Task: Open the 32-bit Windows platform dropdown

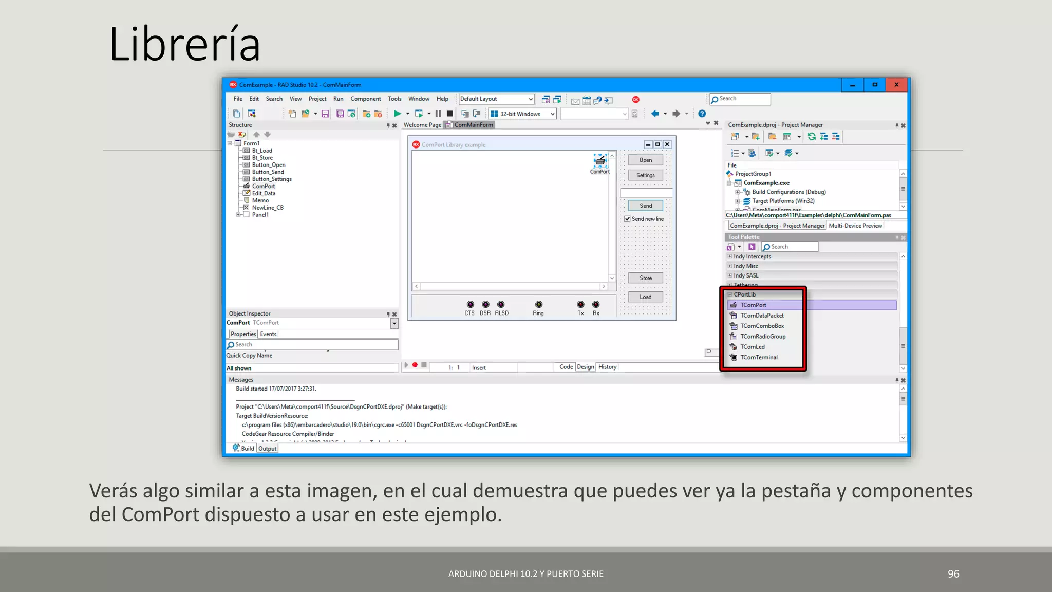Action: 553,114
